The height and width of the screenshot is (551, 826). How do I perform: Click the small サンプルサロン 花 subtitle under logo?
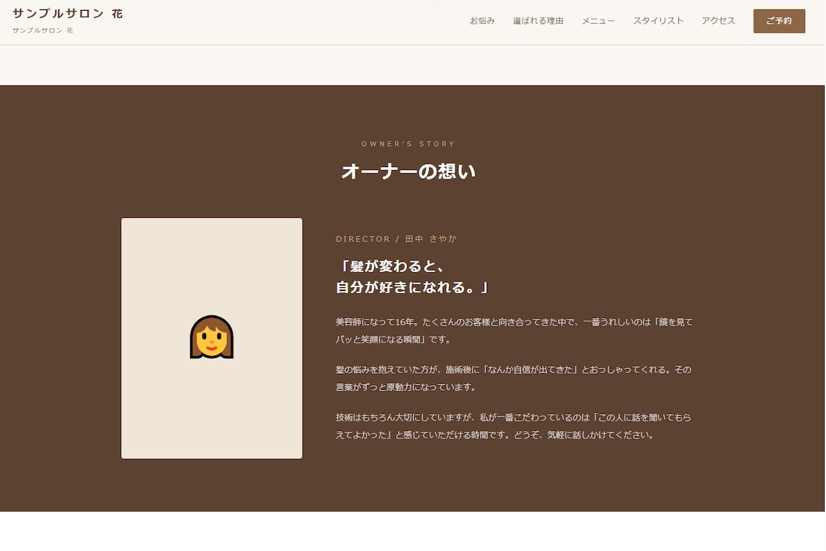coord(43,30)
